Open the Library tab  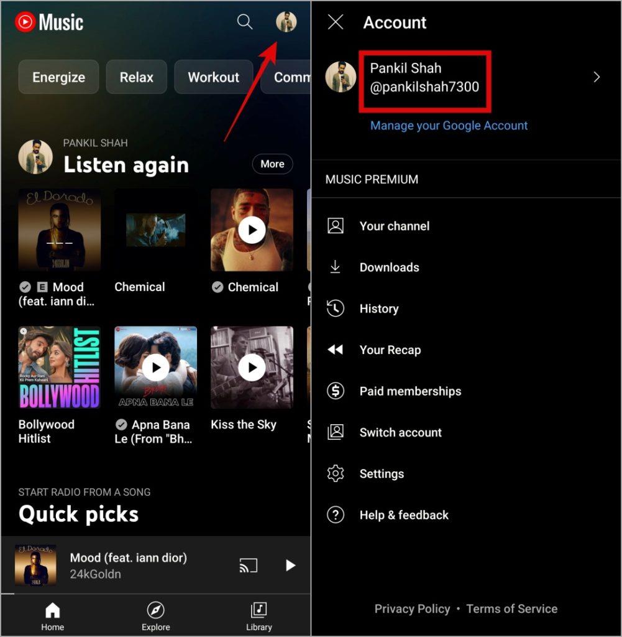click(259, 616)
